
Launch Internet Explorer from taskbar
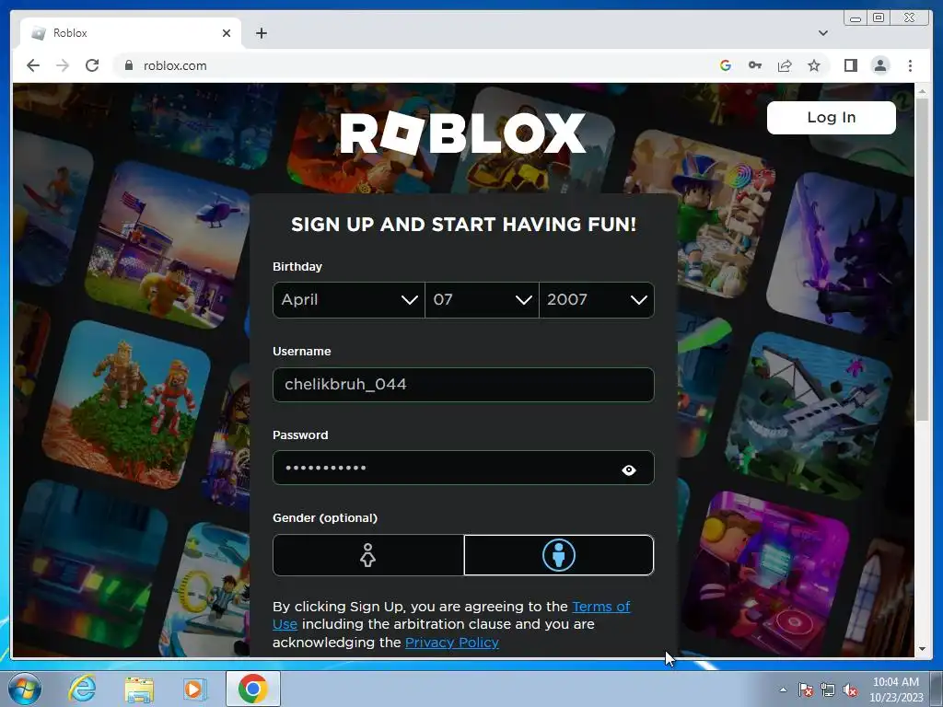[x=82, y=689]
